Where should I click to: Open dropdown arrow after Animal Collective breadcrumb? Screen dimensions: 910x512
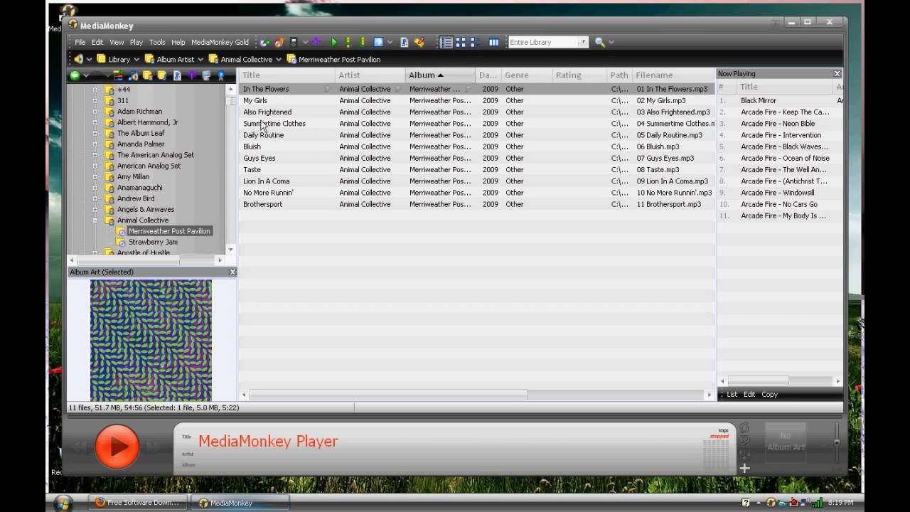[x=279, y=60]
